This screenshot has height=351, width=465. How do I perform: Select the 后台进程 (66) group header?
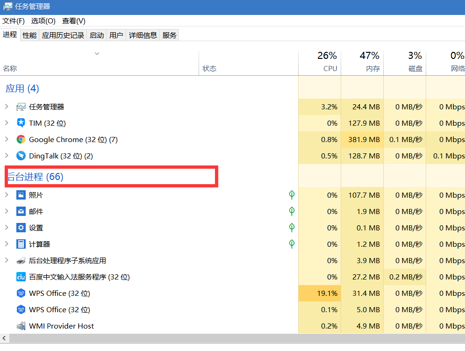36,177
